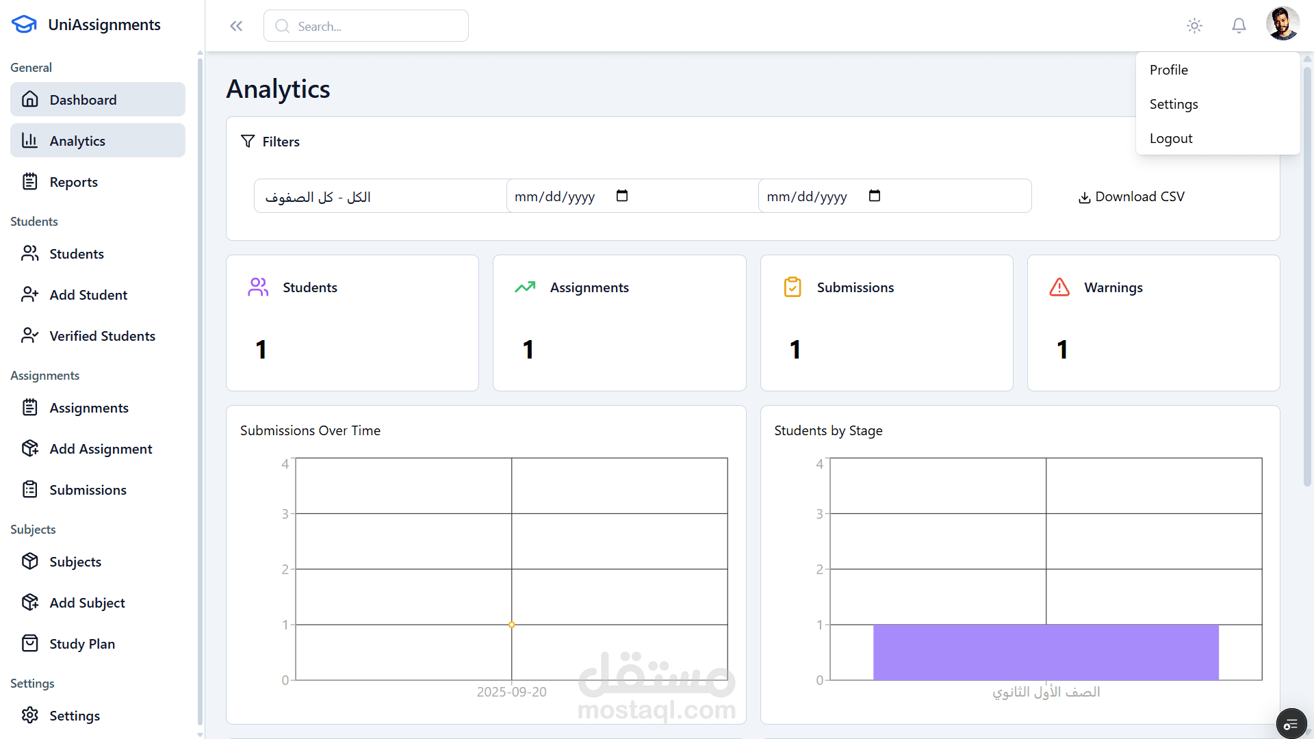Open the notifications bell
Screen dimensions: 1314x739
(1239, 26)
